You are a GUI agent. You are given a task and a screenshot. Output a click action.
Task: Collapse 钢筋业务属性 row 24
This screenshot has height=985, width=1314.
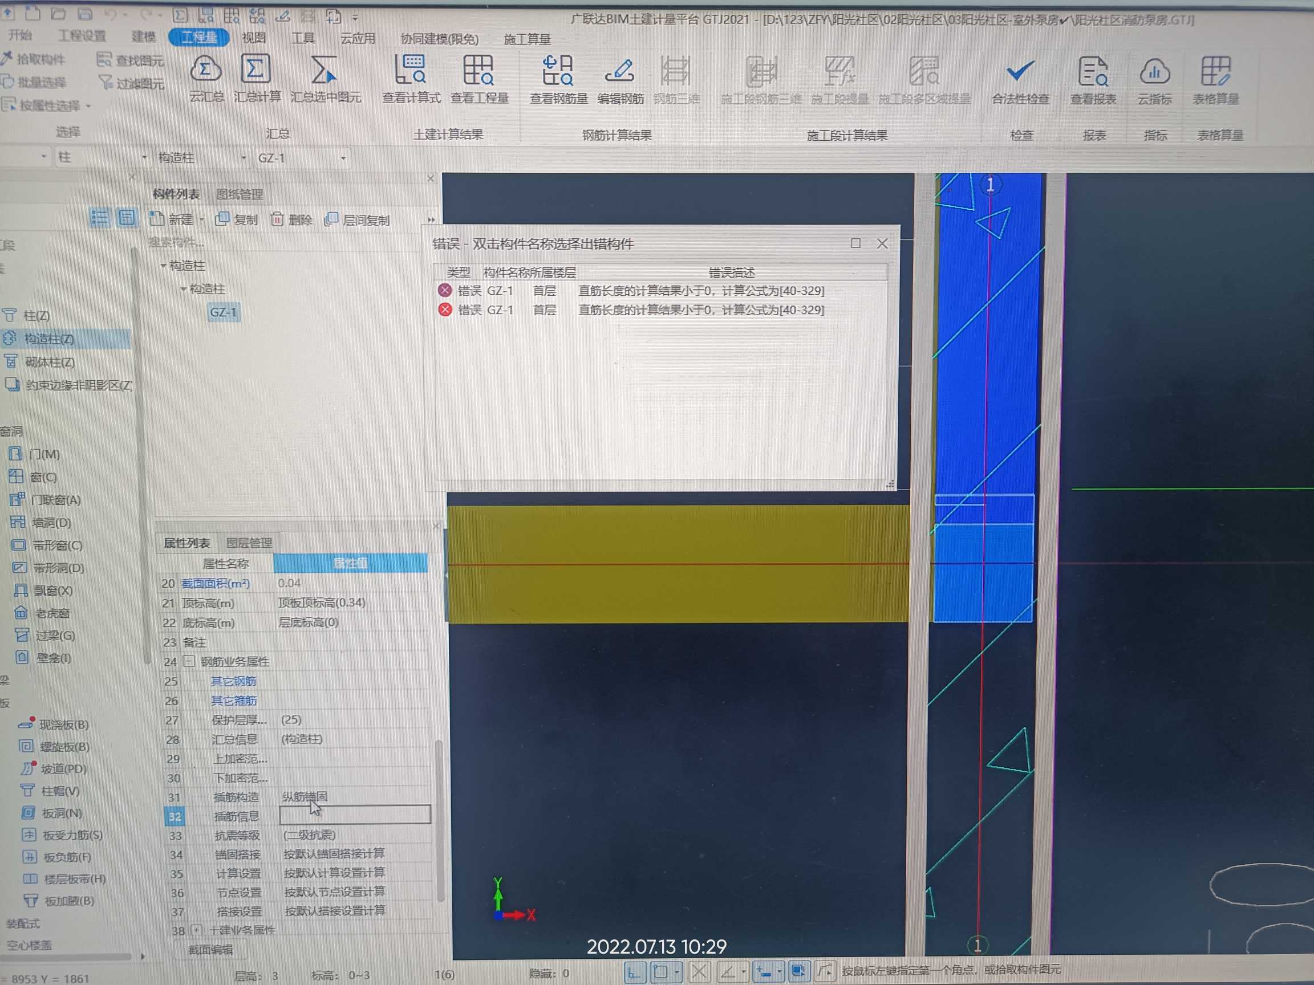click(x=189, y=661)
